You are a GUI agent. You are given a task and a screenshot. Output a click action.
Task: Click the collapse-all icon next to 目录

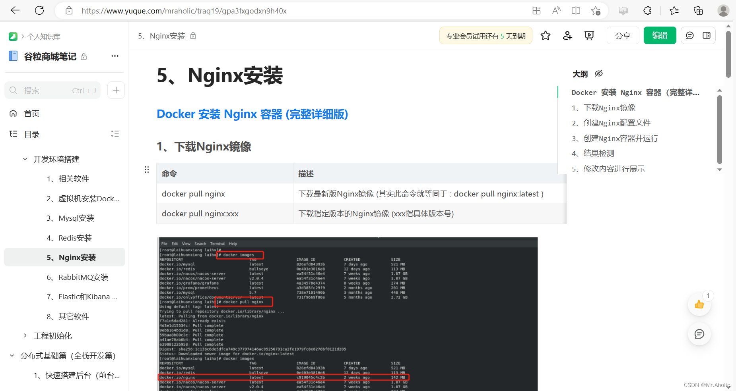pyautogui.click(x=115, y=134)
